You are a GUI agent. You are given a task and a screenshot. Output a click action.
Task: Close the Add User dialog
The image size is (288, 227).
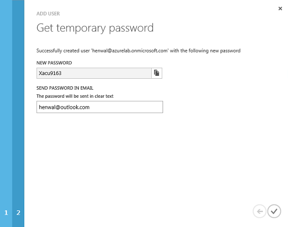pyautogui.click(x=280, y=9)
